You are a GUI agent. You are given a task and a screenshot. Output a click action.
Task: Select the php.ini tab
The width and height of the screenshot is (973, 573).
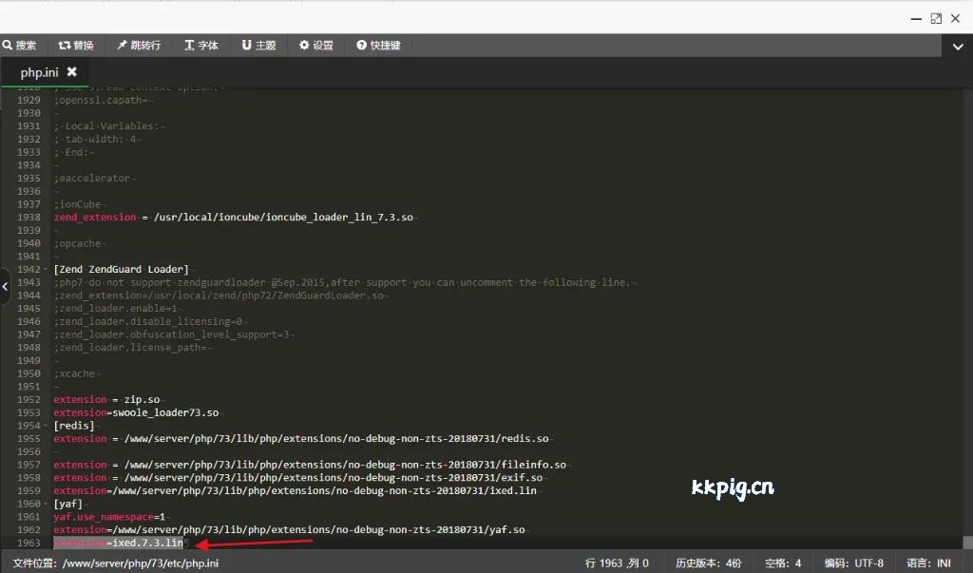pos(39,72)
